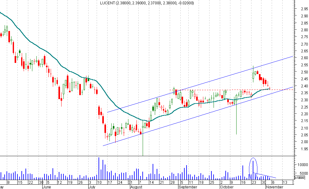Viewport: 309px width, 189px height.
Task: Click date label 6 in November
Action: [x=273, y=182]
